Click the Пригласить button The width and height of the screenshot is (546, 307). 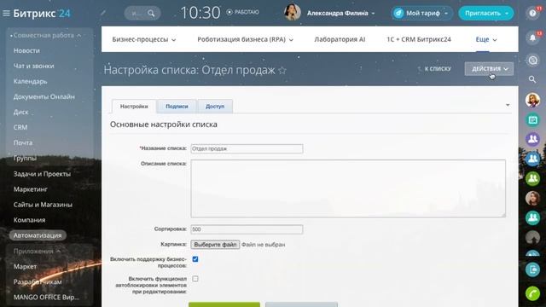click(485, 14)
